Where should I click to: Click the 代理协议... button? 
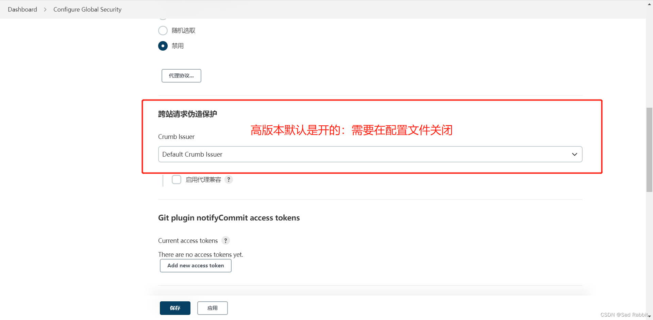(181, 76)
